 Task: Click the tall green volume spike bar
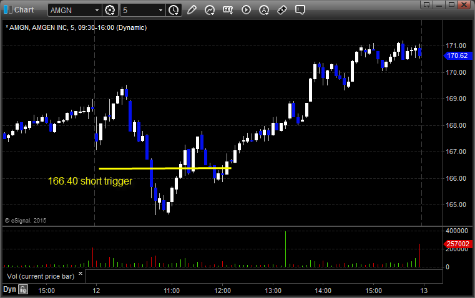pos(285,249)
